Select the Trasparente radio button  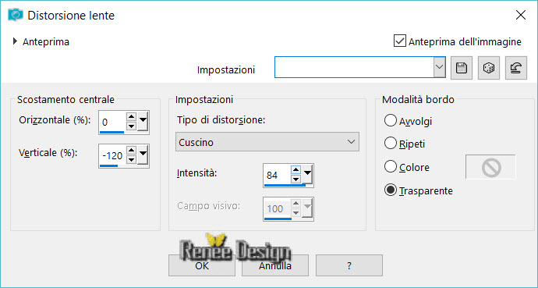pyautogui.click(x=391, y=190)
